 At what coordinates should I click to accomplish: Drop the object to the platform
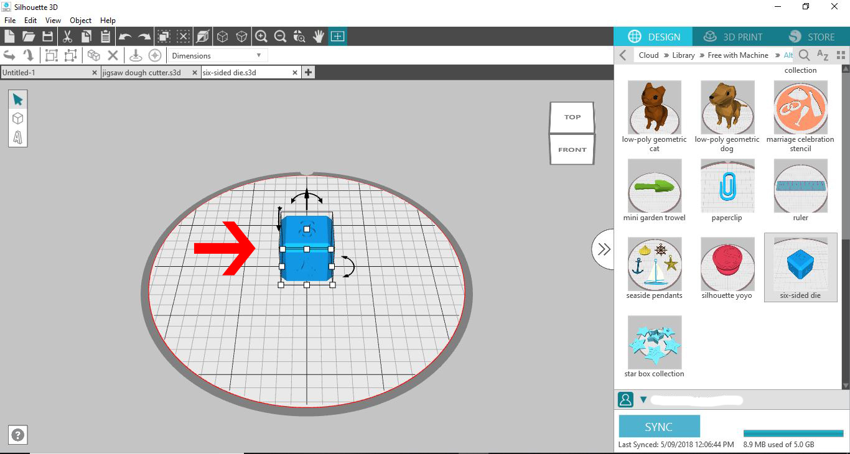coord(136,55)
